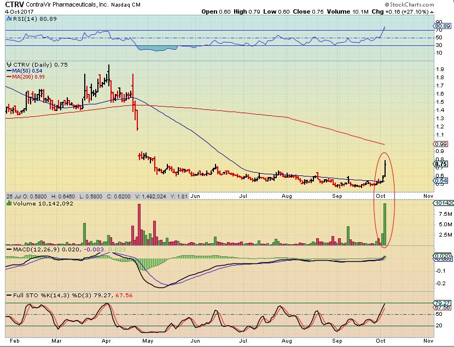Screen dimensions: 454x347
Task: Select the High 0.79 quote value
Action: click(247, 12)
